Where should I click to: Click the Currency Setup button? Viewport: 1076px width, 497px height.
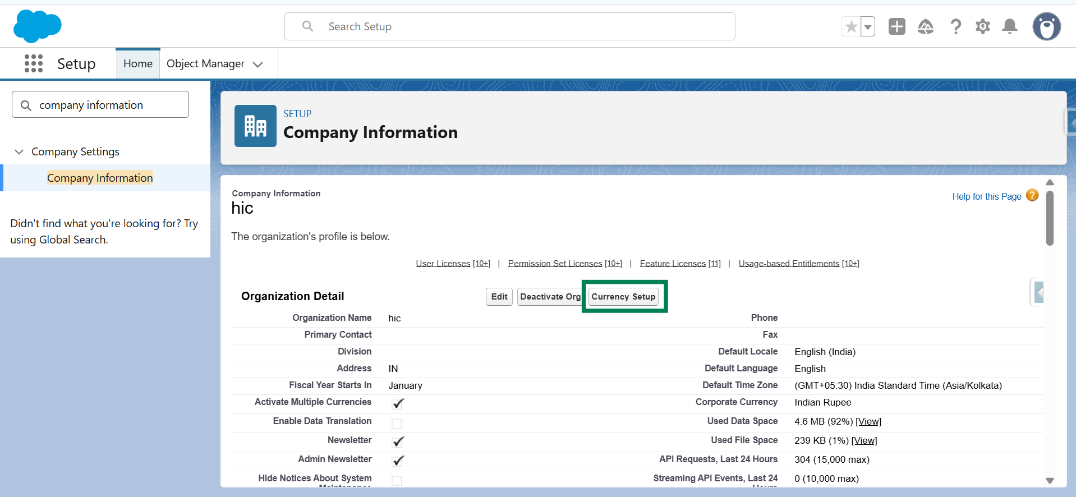click(x=623, y=297)
